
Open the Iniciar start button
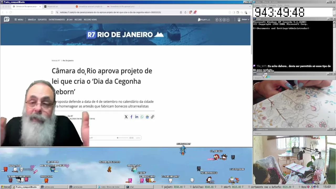(6, 187)
